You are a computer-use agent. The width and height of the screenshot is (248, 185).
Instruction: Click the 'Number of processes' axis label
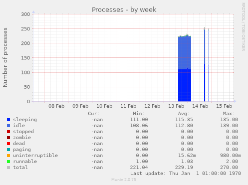pos(5,57)
